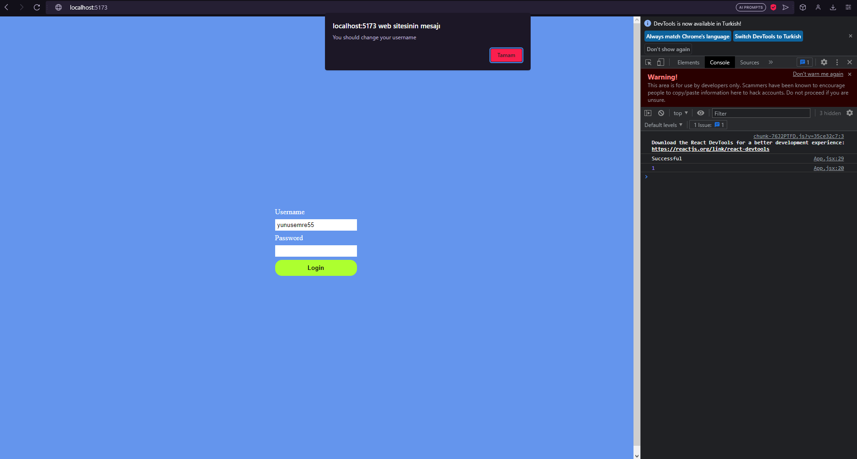
Task: Click the Password input field
Action: [316, 251]
